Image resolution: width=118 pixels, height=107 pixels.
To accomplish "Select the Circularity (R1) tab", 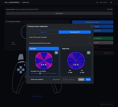I will [x=75, y=32].
